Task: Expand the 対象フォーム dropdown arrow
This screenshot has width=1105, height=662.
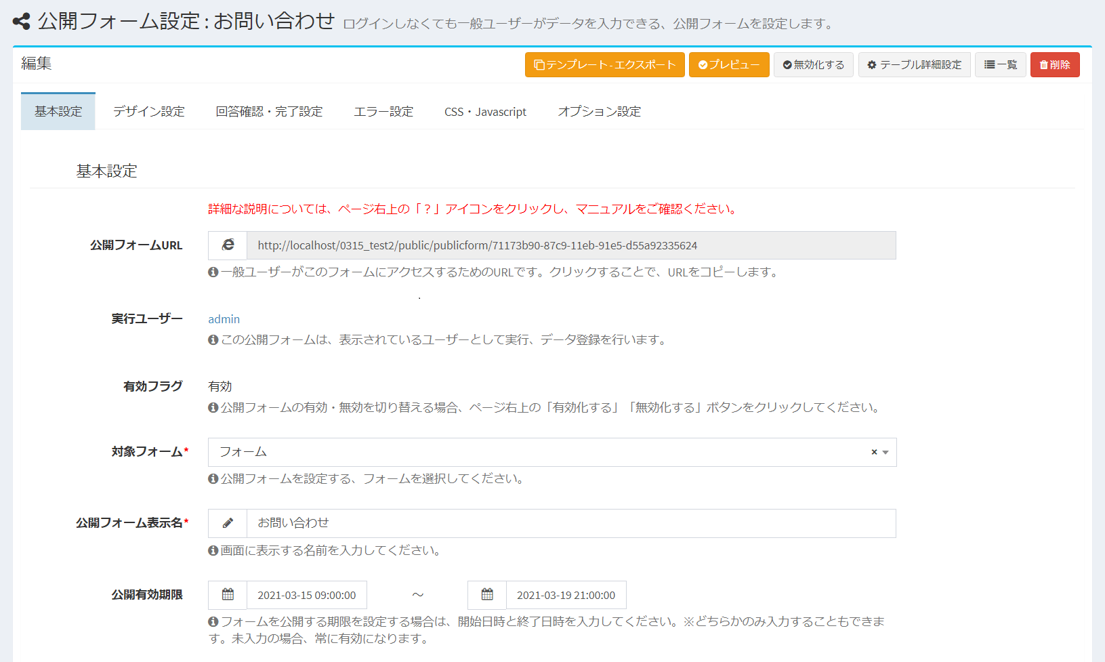Action: tap(885, 452)
